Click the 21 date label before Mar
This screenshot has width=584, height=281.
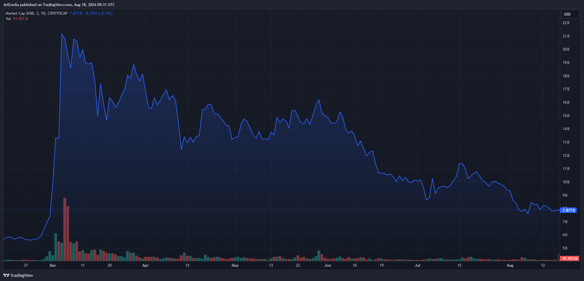26,265
